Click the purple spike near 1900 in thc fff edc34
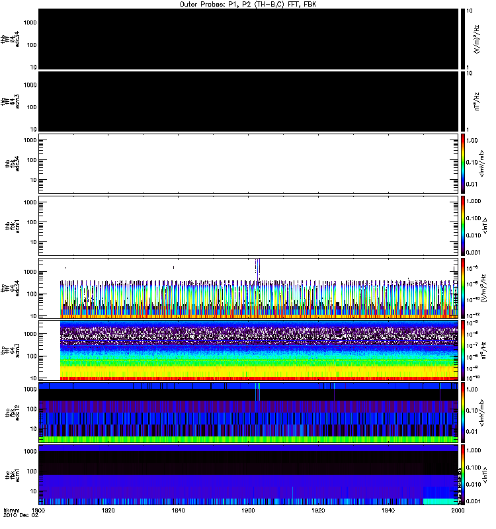This screenshot has width=496, height=529. click(x=258, y=270)
